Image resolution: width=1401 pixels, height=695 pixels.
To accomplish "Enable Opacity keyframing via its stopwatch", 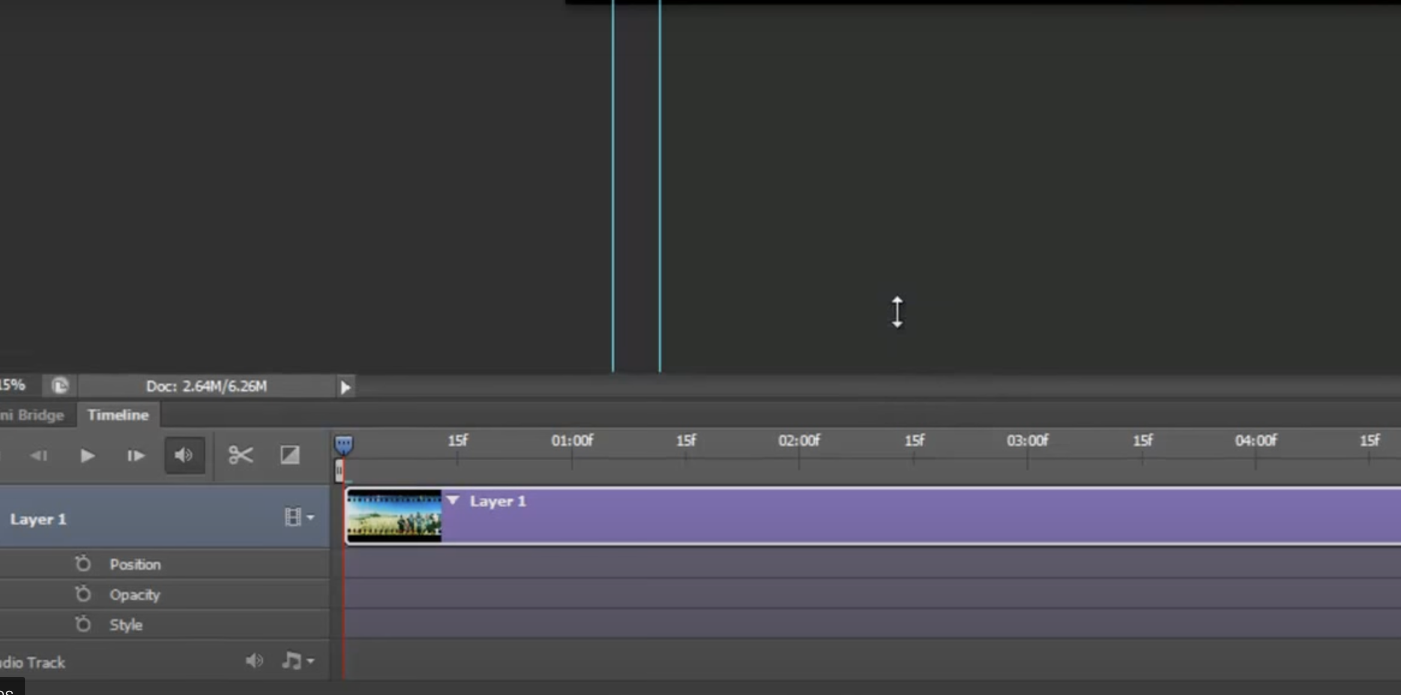I will click(83, 594).
